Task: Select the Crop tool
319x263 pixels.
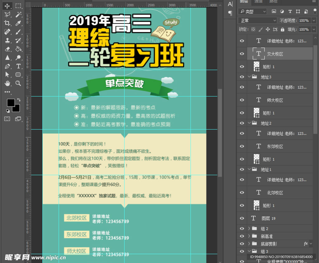Action: tap(7, 23)
